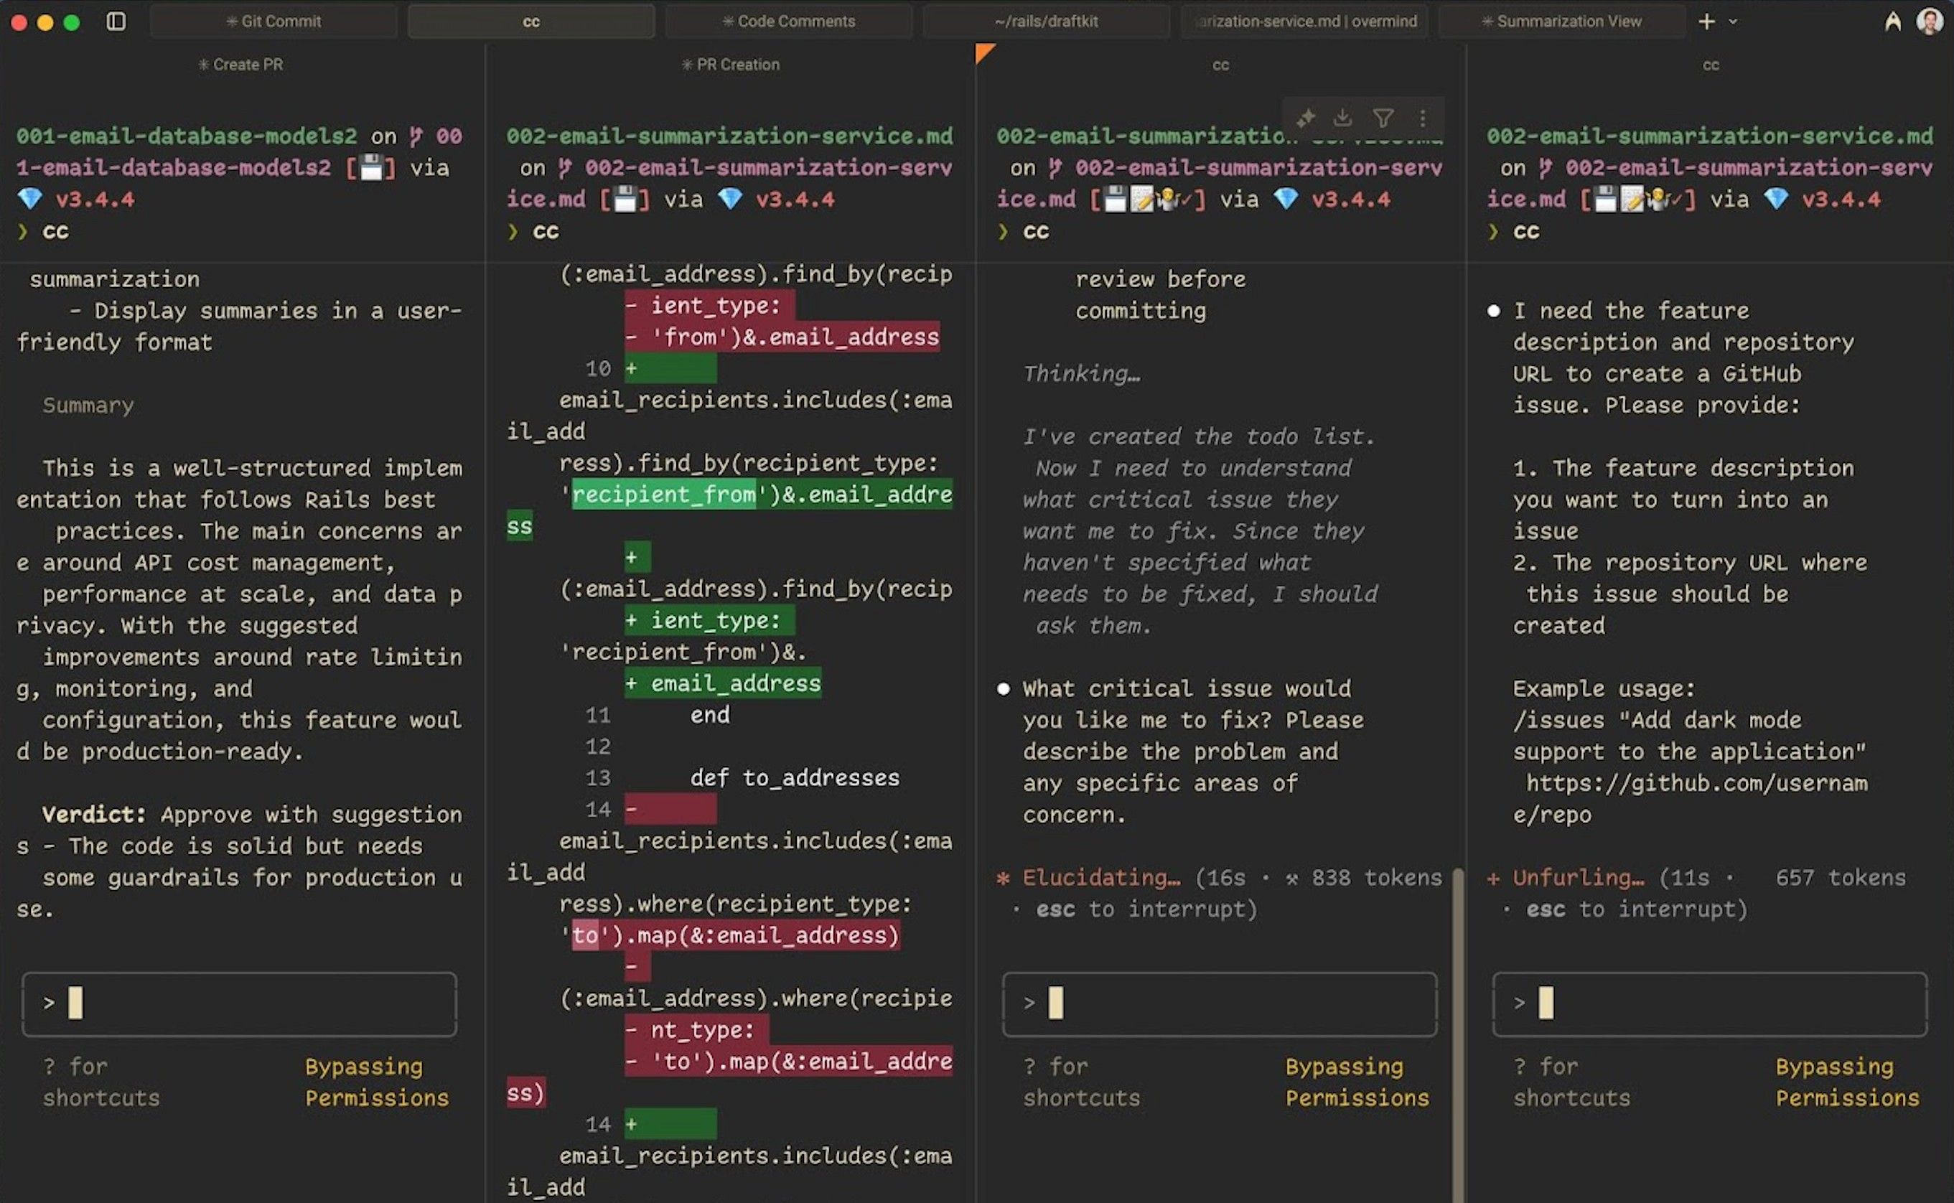Screen dimensions: 1954x1203
Task: Click '? for shortcuts' in the Create PR pane
Action: 101,1082
